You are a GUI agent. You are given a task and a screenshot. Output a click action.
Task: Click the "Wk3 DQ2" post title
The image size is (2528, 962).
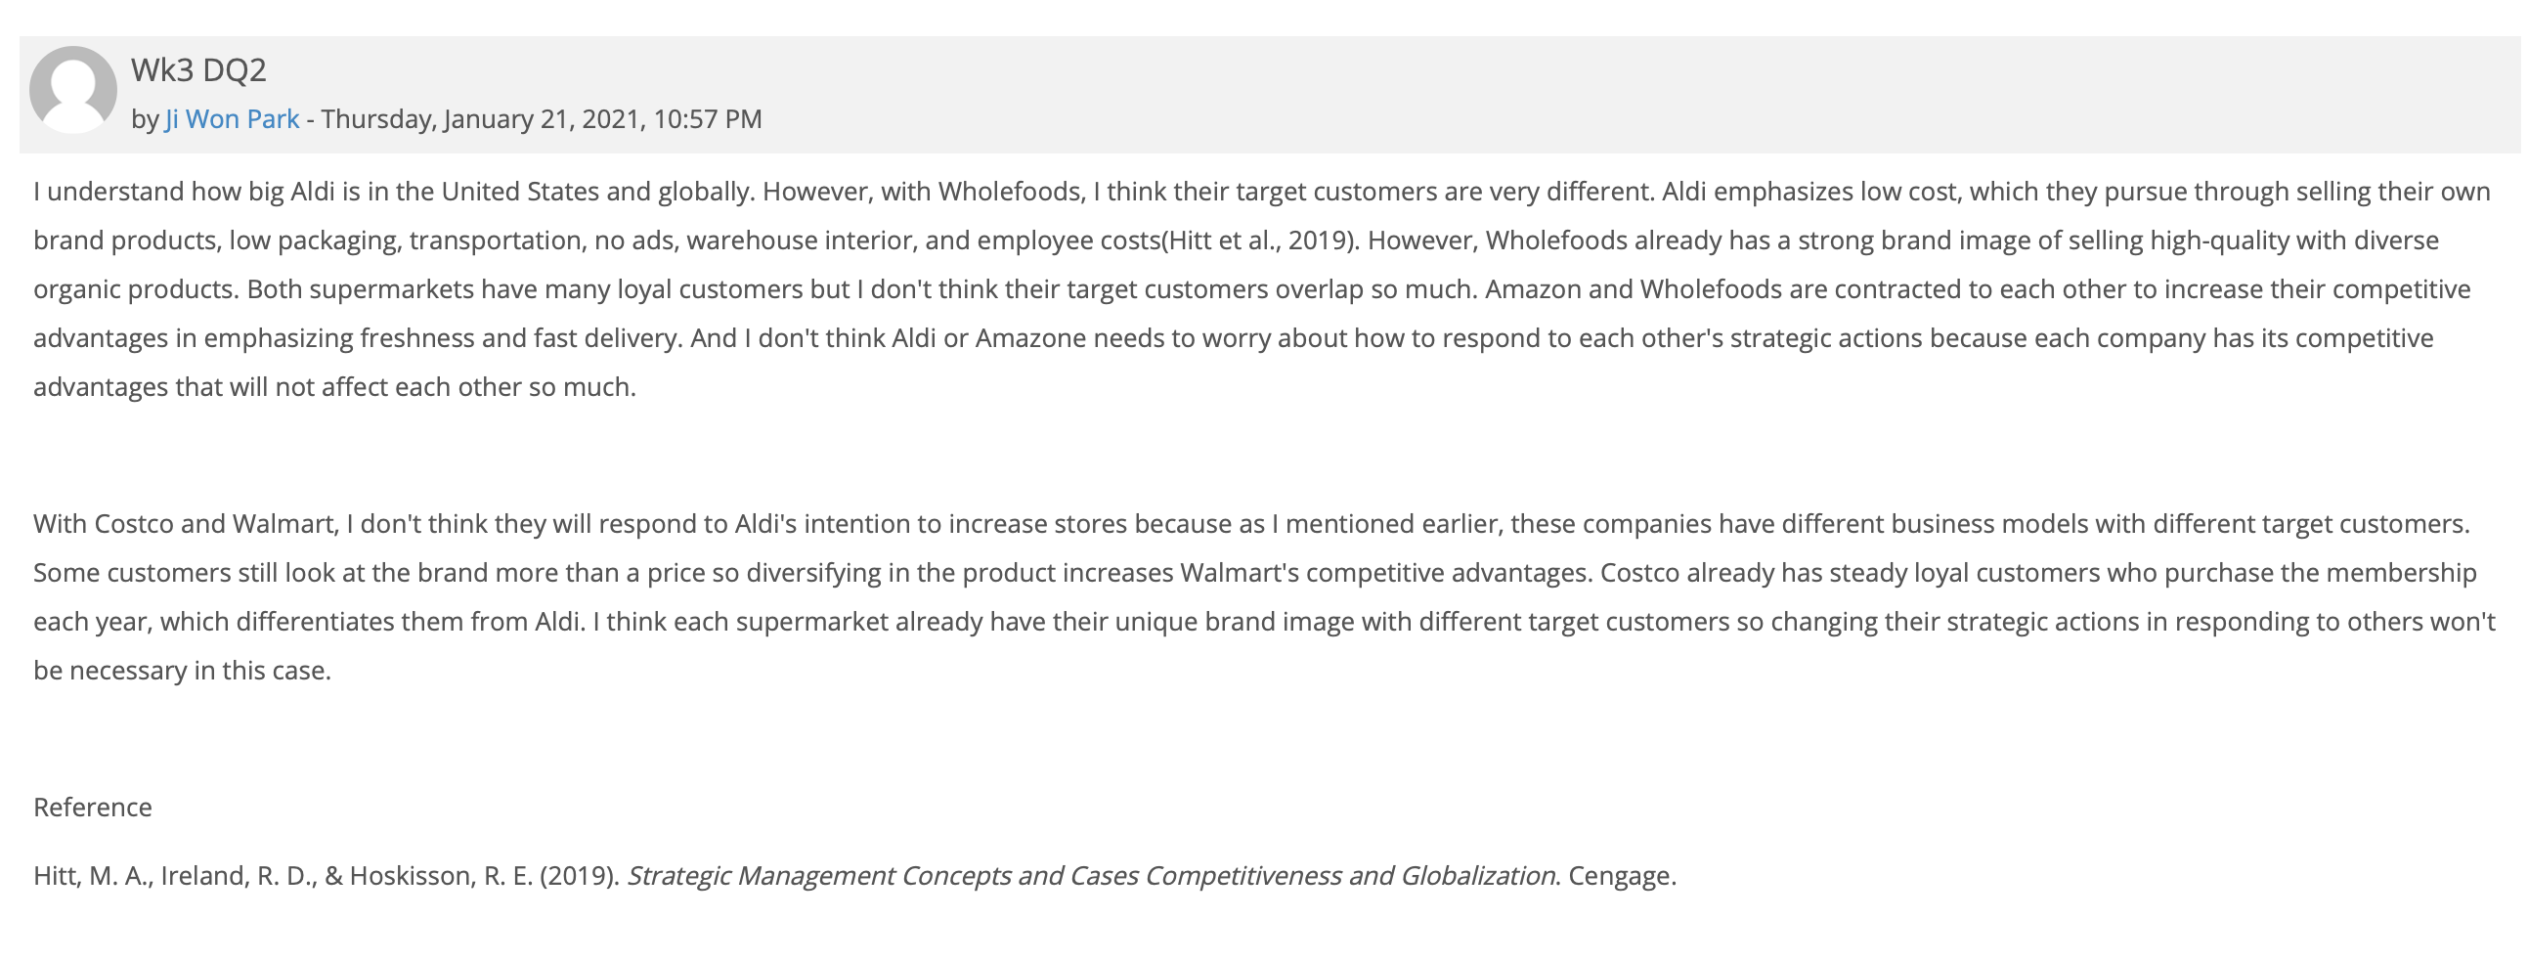pos(199,69)
